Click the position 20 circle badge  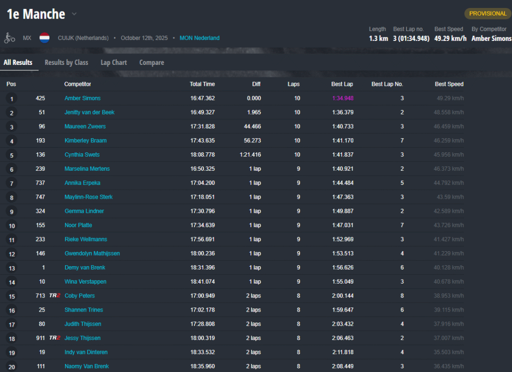(11, 367)
